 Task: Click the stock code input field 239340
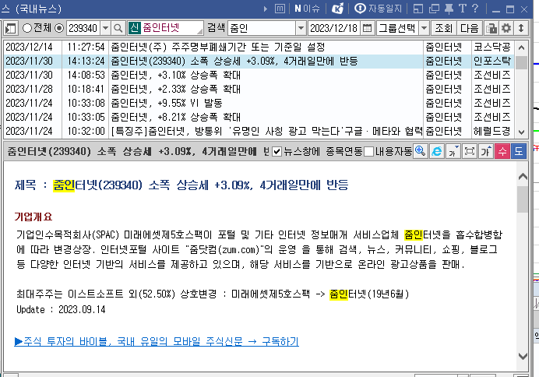coord(83,28)
